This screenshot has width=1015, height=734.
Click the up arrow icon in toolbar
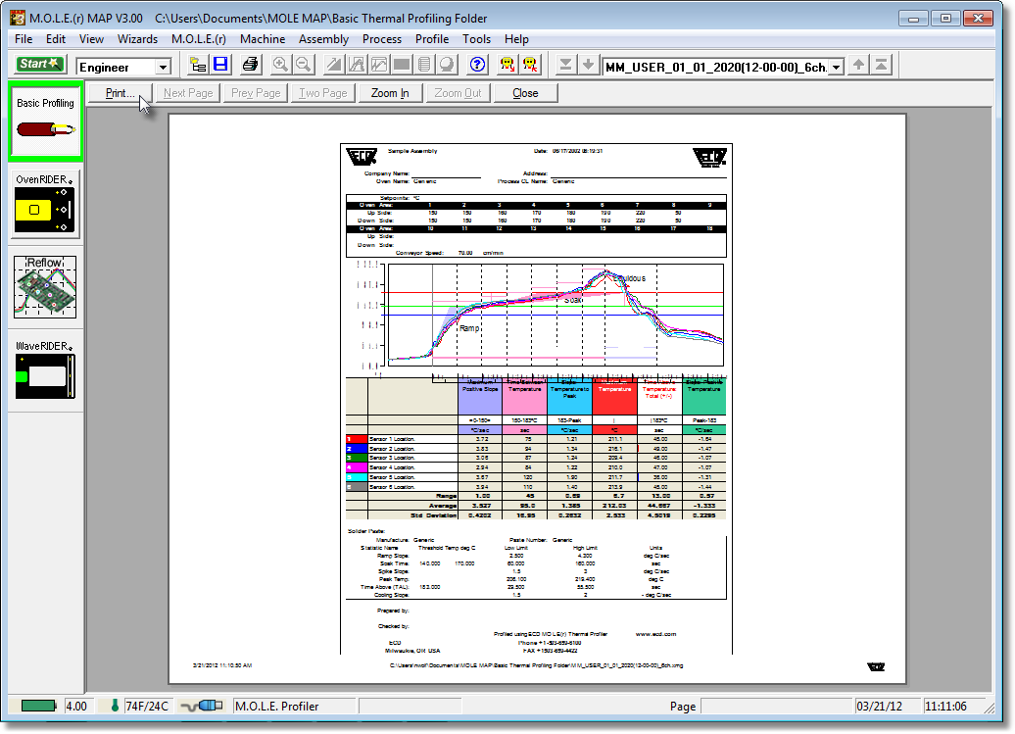(858, 64)
